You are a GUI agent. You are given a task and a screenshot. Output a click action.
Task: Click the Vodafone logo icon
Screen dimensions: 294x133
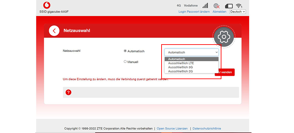pyautogui.click(x=47, y=6)
